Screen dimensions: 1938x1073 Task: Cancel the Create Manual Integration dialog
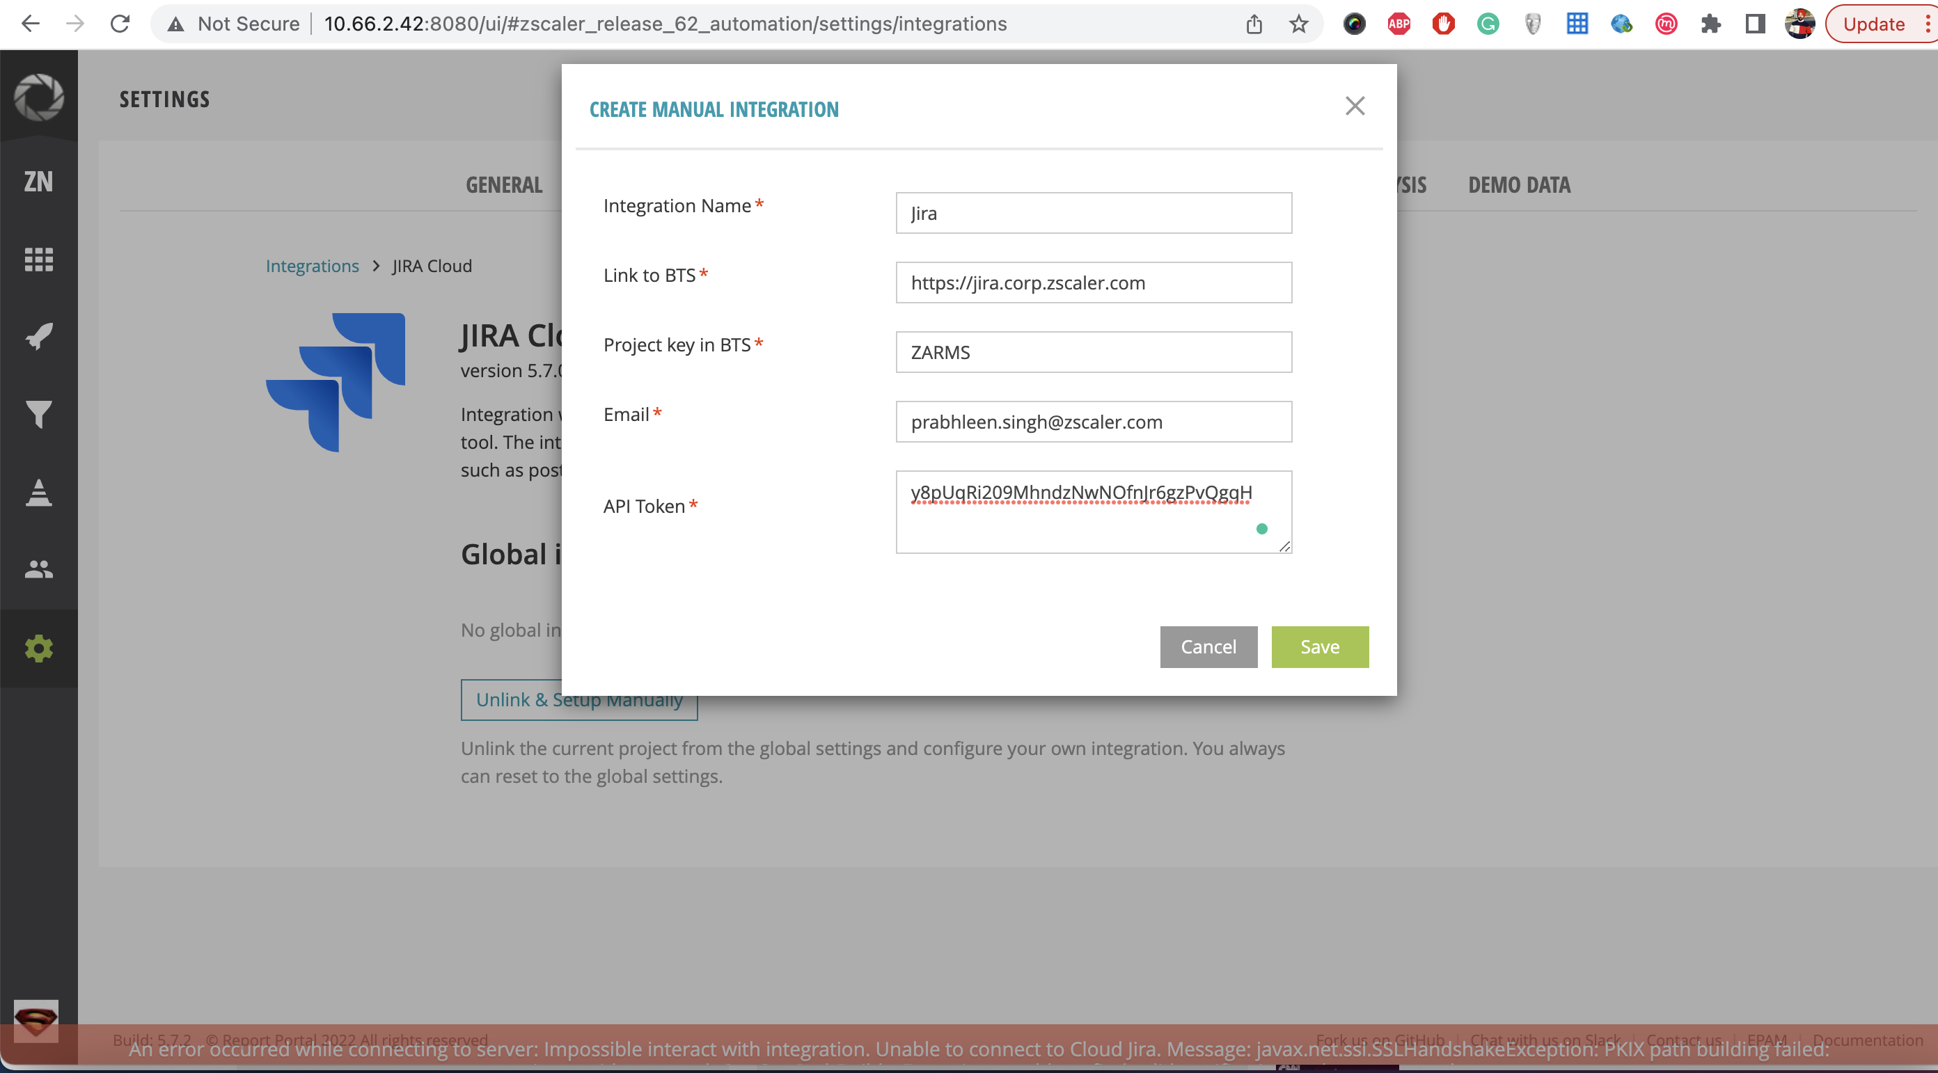click(1208, 646)
